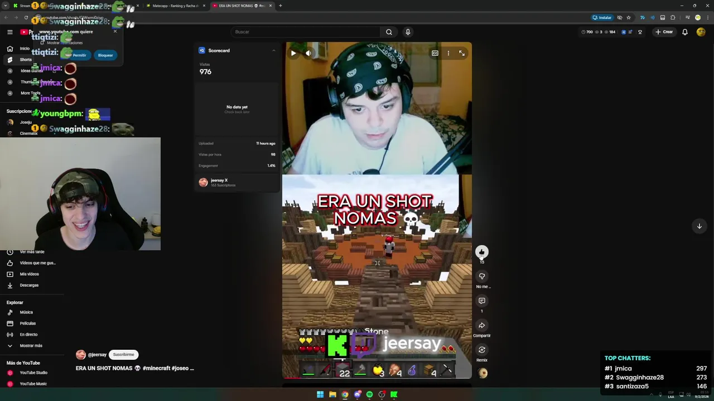Close the ERA UN SHOT NOMAS tab
714x401 pixels.
click(271, 6)
